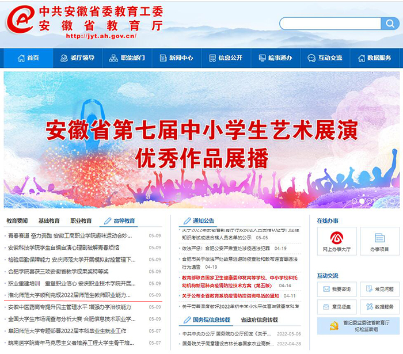Open news 青春赛道 奋力奔跑 安徽工商职业学院
Viewport: 403px width, 354px height.
(70, 235)
